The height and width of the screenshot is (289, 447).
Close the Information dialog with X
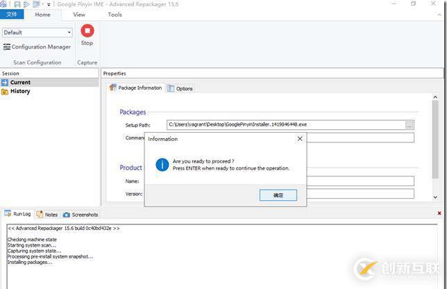coord(300,139)
